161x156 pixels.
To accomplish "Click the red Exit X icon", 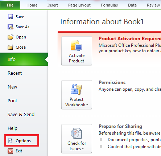I will pyautogui.click(x=11, y=151).
